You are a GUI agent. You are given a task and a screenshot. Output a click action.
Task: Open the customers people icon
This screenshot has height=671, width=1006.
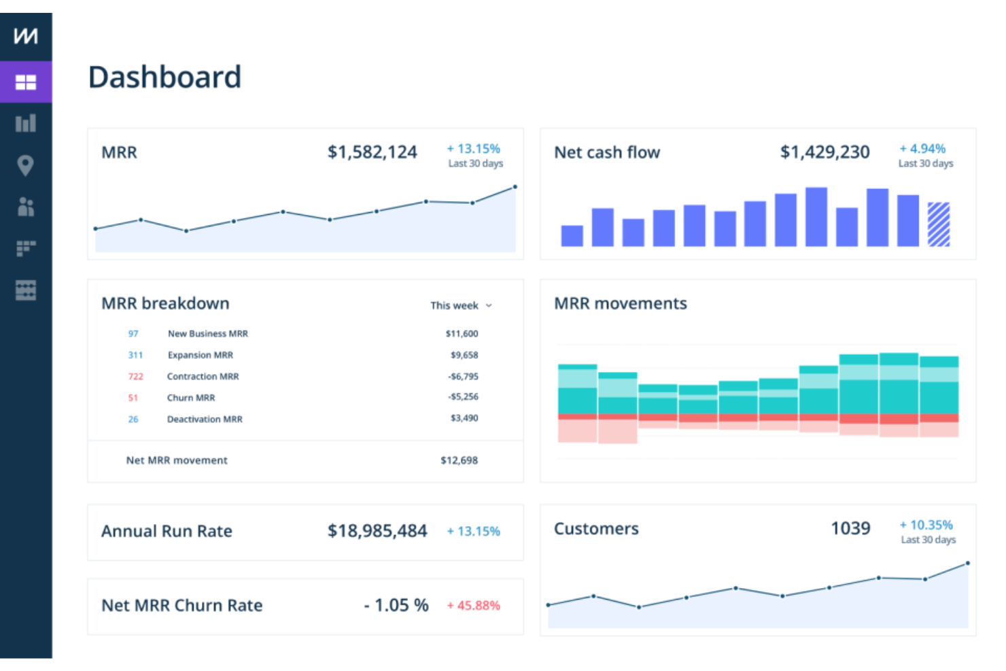(x=26, y=207)
